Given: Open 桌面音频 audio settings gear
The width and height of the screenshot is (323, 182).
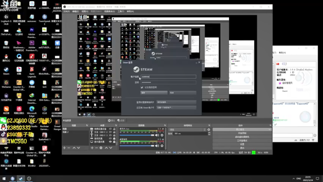Looking at the screenshot, I should pos(162,146).
